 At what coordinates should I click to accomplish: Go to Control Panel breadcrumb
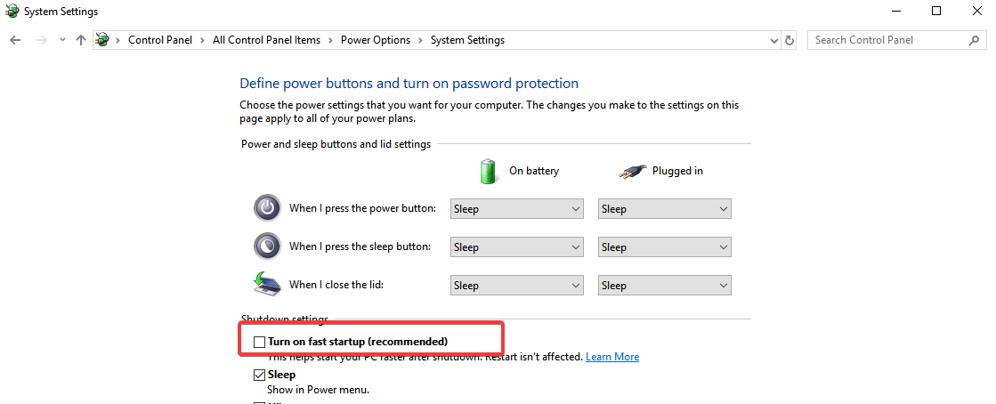click(x=160, y=40)
